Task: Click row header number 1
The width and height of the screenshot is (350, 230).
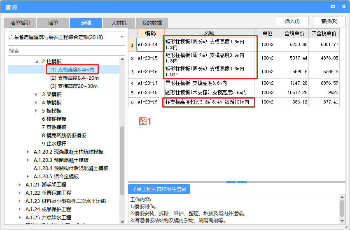Action: tap(132, 45)
